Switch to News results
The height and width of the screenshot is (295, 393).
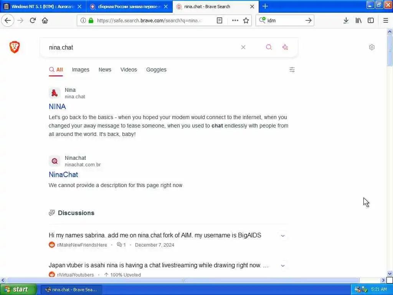(x=105, y=70)
